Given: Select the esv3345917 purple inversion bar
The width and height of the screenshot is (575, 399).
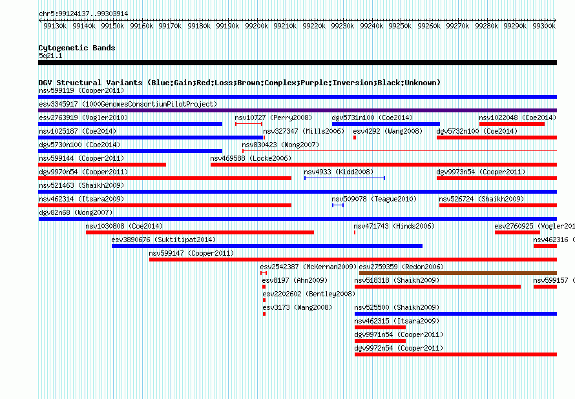Looking at the screenshot, I should pos(297,110).
